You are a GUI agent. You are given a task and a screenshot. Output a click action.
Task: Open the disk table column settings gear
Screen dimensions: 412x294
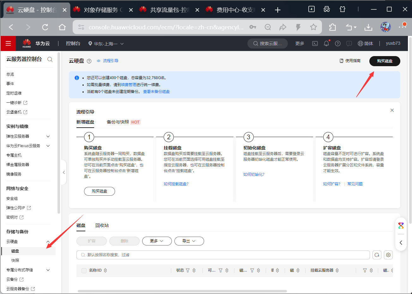[388, 255]
